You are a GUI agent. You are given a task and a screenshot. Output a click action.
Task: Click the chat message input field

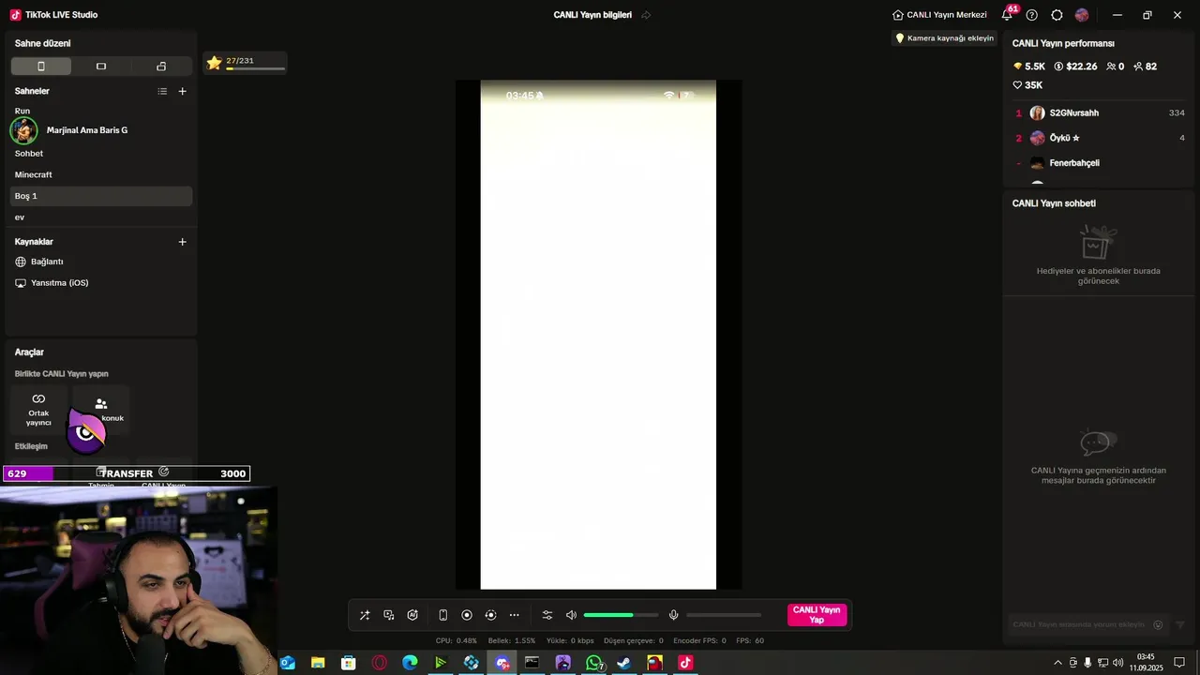coord(1079,624)
